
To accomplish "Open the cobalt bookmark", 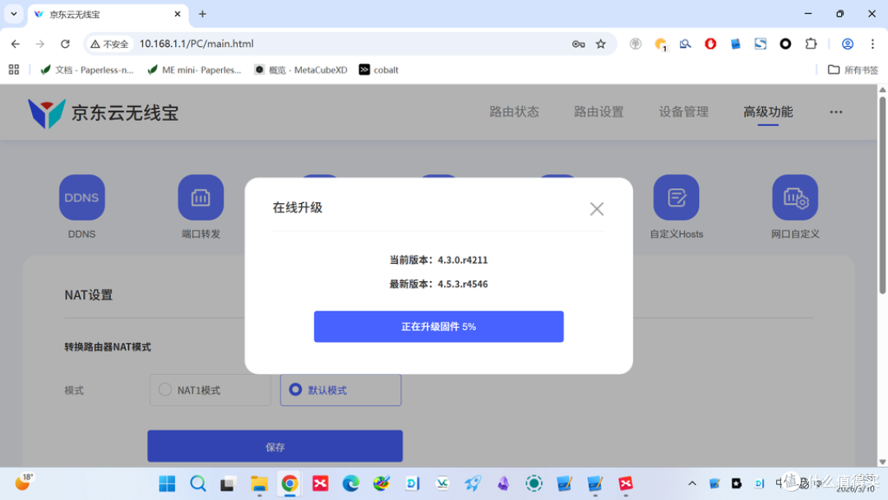I will [379, 70].
